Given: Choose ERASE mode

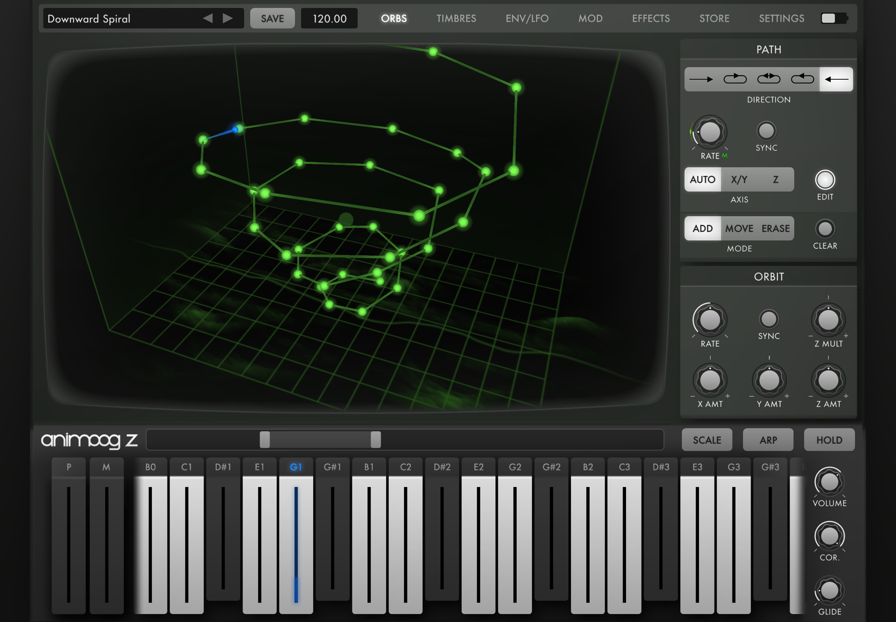Looking at the screenshot, I should [776, 229].
